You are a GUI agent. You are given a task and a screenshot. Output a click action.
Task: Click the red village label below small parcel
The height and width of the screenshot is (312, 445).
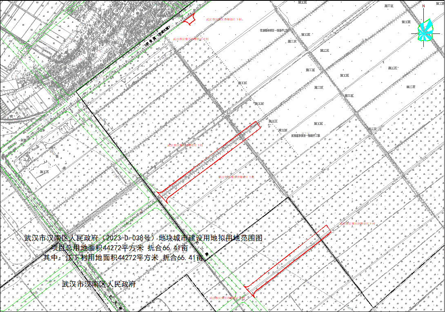(191, 39)
